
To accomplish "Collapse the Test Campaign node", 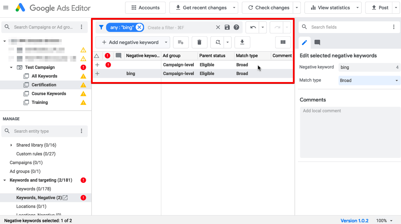I will (x=11, y=67).
